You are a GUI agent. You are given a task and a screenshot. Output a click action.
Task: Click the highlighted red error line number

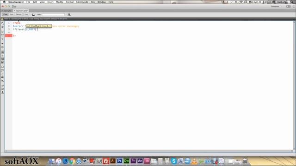[x=9, y=36]
